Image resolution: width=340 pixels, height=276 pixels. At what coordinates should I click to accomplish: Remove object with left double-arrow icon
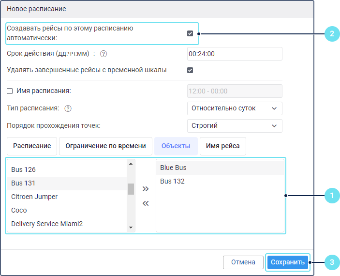(146, 203)
